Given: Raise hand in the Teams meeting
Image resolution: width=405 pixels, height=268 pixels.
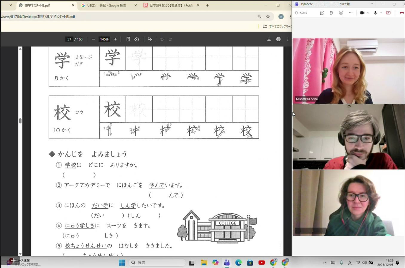Looking at the screenshot, I should click(331, 13).
